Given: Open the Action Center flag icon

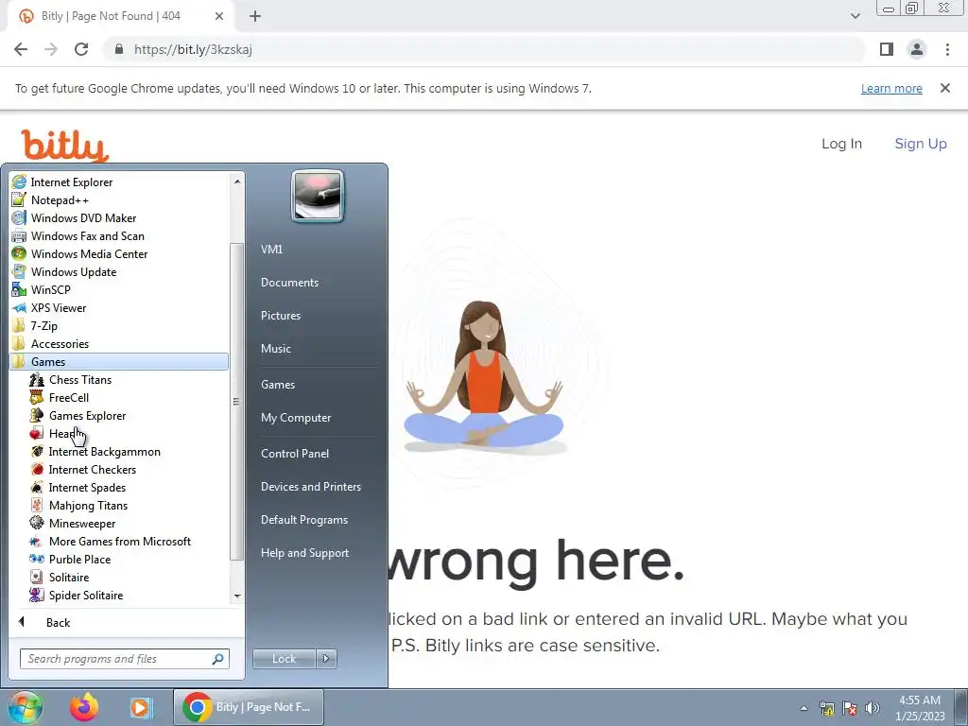Looking at the screenshot, I should point(850,708).
